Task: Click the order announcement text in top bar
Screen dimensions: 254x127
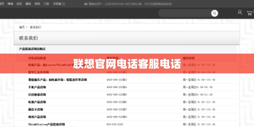Action: pos(131,4)
